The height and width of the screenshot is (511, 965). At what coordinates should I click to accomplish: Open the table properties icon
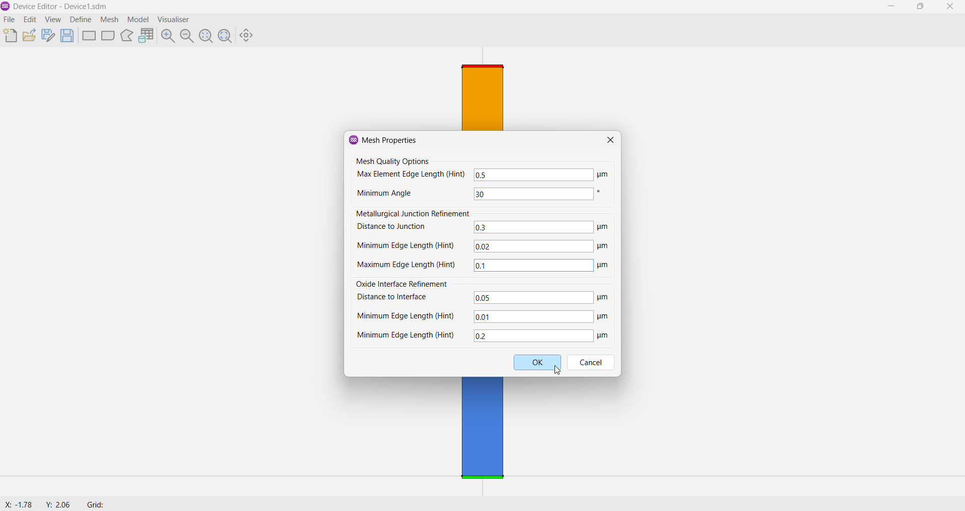tap(147, 36)
